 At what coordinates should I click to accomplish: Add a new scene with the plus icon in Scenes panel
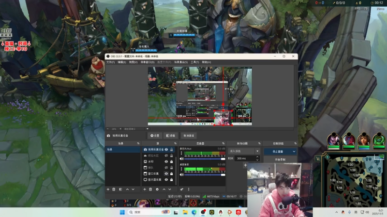(x=108, y=189)
